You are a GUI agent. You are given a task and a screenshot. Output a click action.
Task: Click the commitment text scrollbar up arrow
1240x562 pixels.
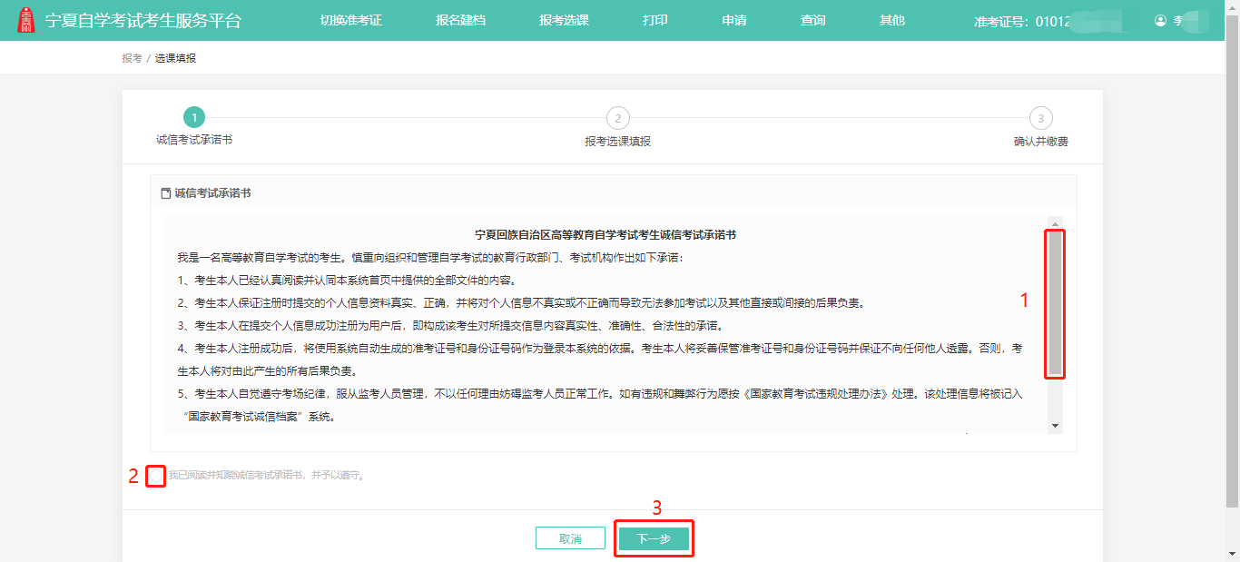pos(1055,223)
